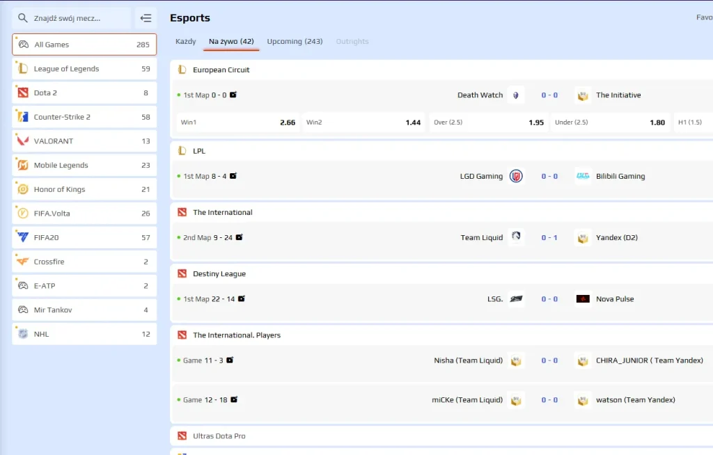Click the Nova Pulse team logo

(x=583, y=298)
